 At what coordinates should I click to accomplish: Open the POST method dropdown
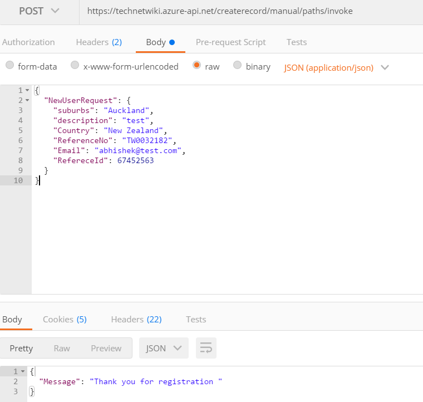[x=39, y=11]
